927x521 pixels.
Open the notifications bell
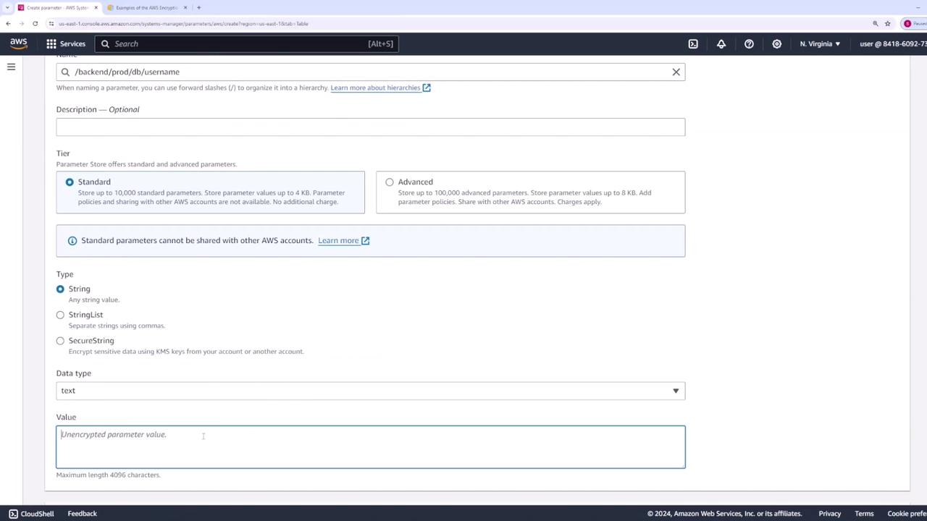(721, 43)
